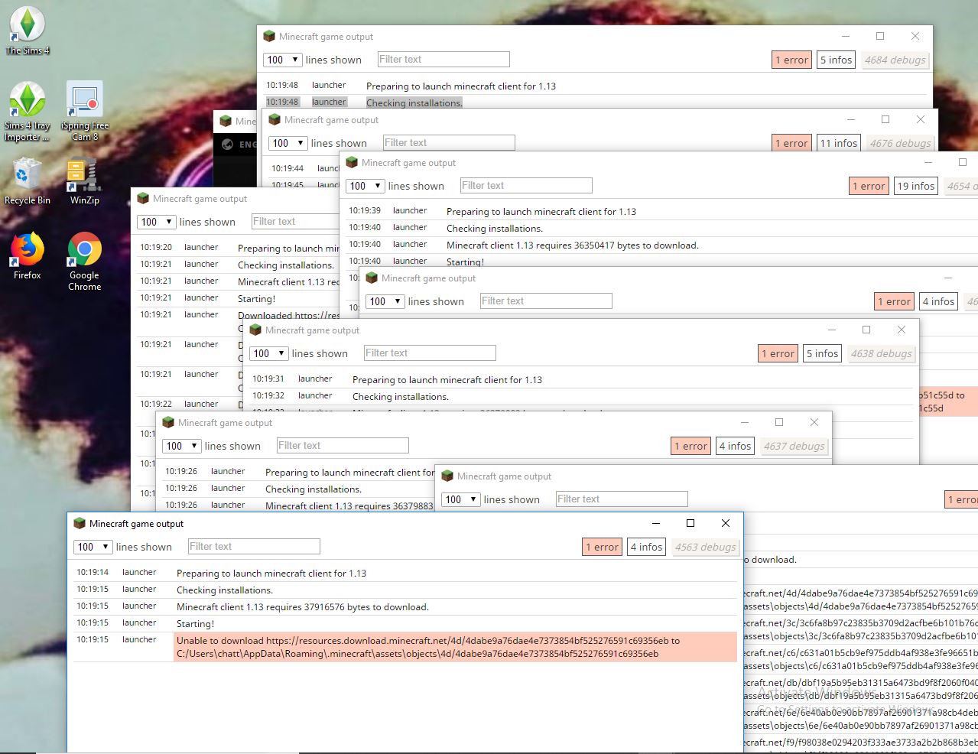Toggle 5 infos in the 4638-debugs window
The width and height of the screenshot is (978, 754).
822,353
